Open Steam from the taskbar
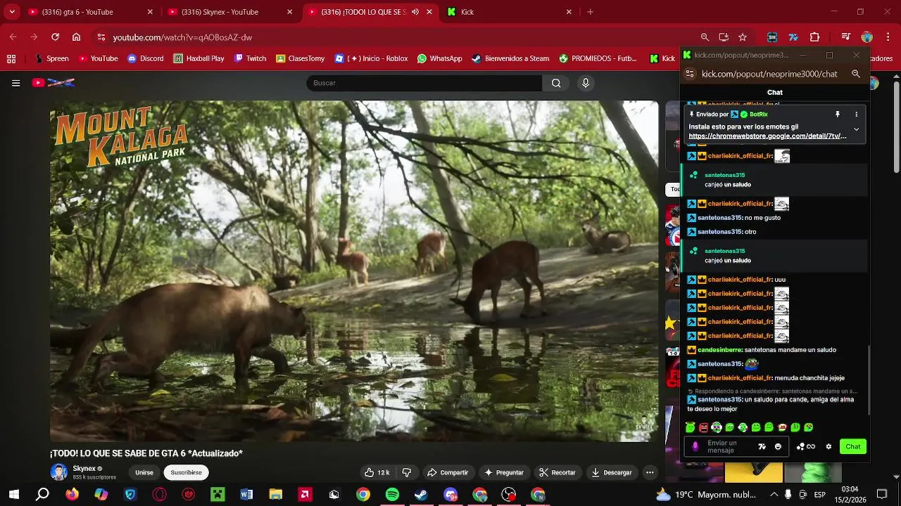Image resolution: width=901 pixels, height=506 pixels. point(421,495)
